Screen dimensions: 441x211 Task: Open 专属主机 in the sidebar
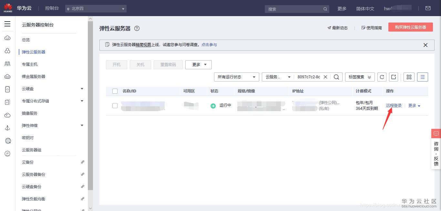pos(30,64)
